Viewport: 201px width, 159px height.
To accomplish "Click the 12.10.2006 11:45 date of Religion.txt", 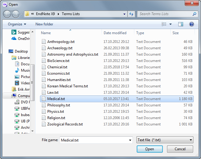I will pyautogui.click(x=116, y=118).
